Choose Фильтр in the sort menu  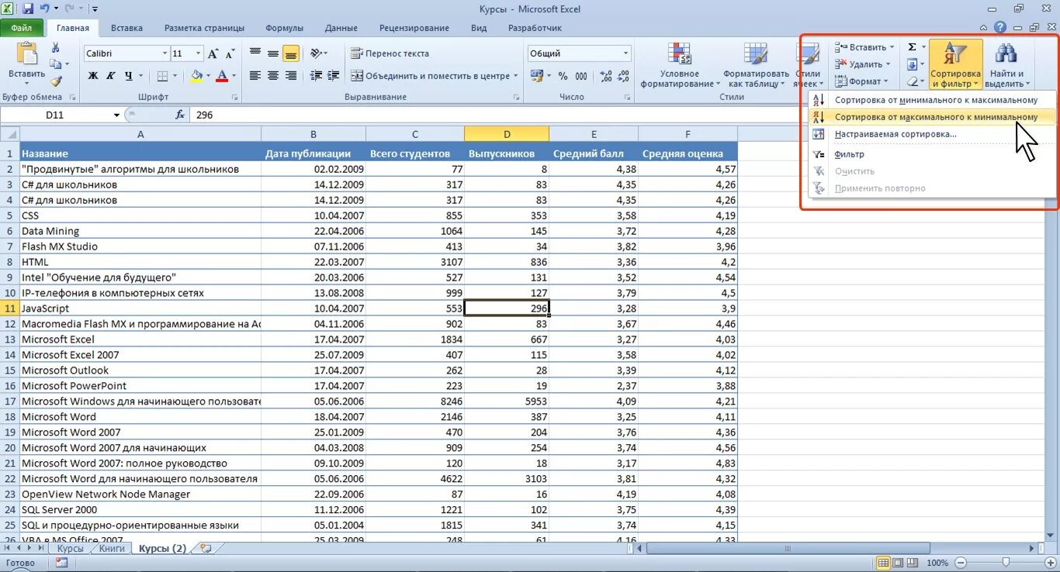[x=933, y=154]
